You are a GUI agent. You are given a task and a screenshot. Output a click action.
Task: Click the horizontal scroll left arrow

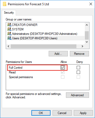(x=8, y=46)
